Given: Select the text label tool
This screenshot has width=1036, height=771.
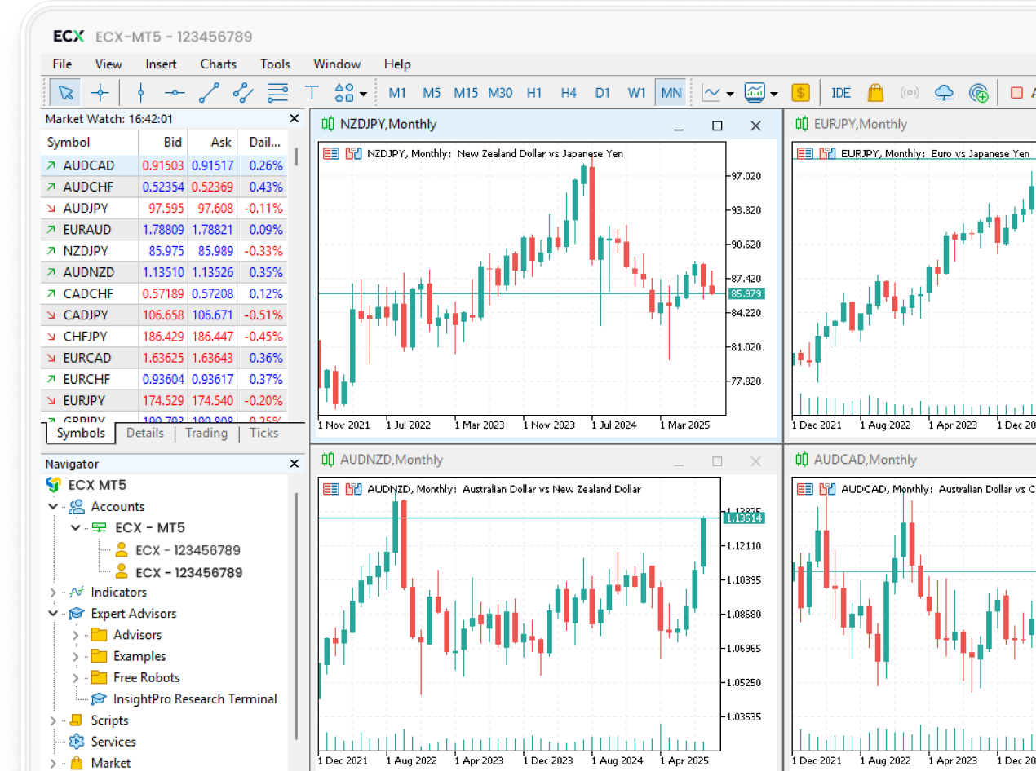Looking at the screenshot, I should [312, 93].
